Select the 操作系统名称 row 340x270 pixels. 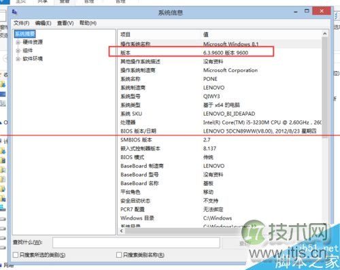pyautogui.click(x=220, y=44)
